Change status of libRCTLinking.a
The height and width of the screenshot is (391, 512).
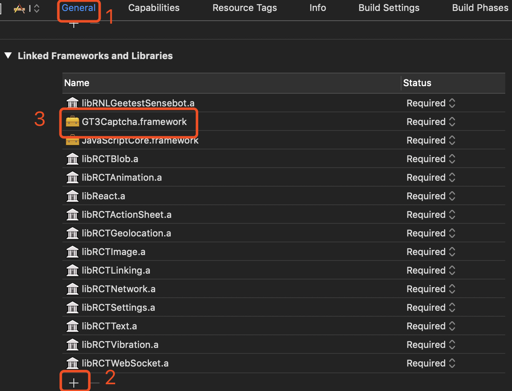point(431,270)
